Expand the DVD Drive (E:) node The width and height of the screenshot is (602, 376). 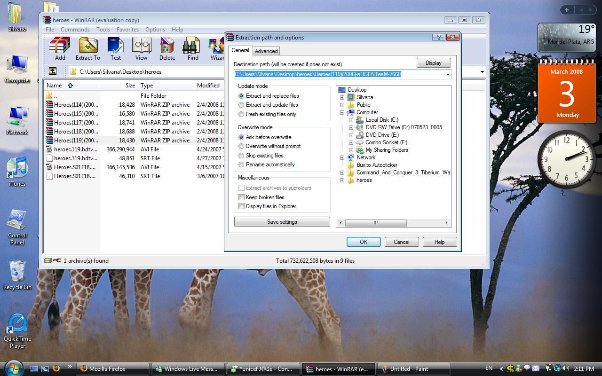pos(351,135)
